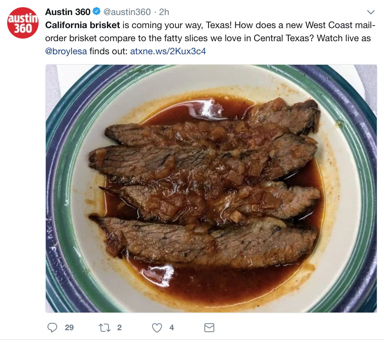Open the @austin360 handle
Screen dimensions: 384x340
pyautogui.click(x=127, y=12)
